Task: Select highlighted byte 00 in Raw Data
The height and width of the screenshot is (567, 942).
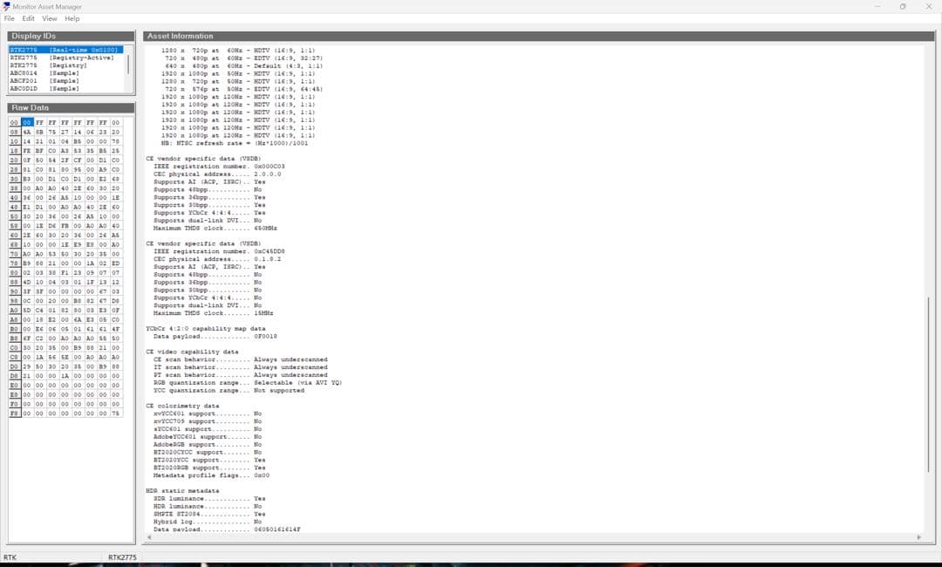Action: (x=27, y=123)
